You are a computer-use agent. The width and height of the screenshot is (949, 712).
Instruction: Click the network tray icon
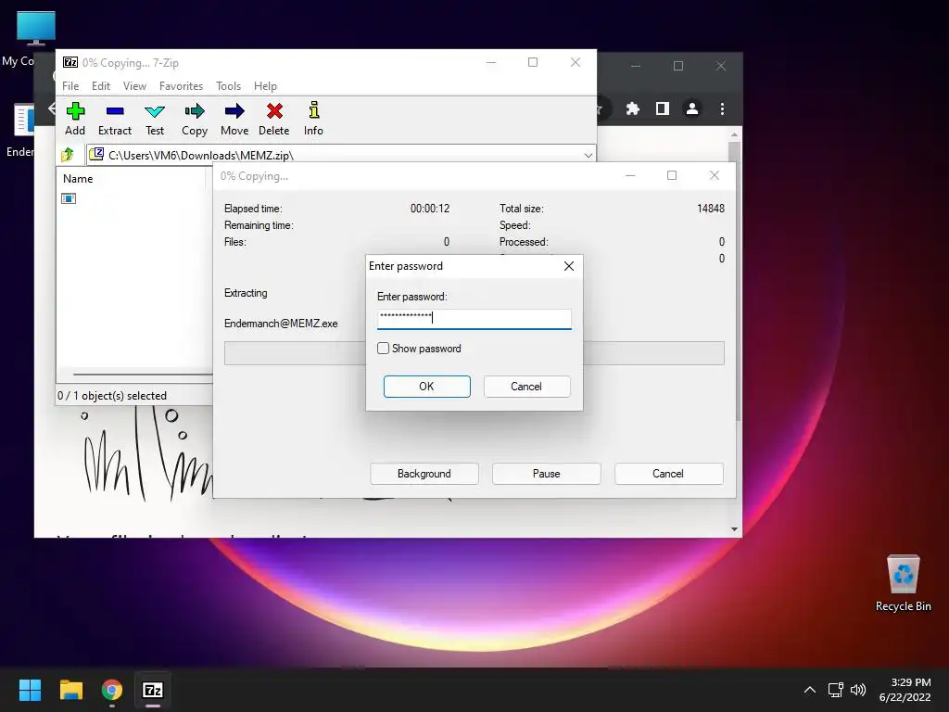click(836, 690)
